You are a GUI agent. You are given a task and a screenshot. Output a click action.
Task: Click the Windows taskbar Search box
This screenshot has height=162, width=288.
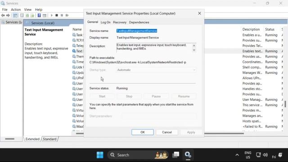tap(138, 155)
